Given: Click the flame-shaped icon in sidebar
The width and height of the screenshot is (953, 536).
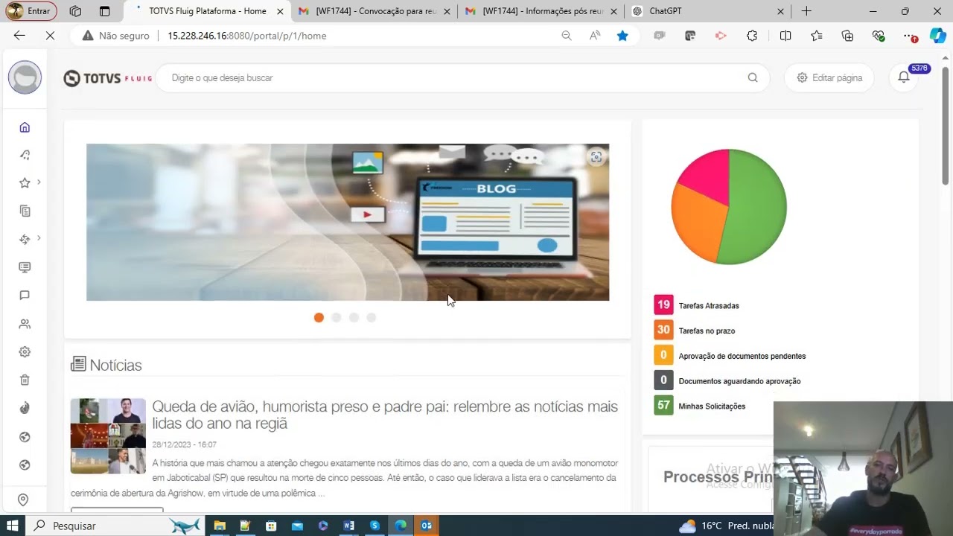Looking at the screenshot, I should point(25,408).
